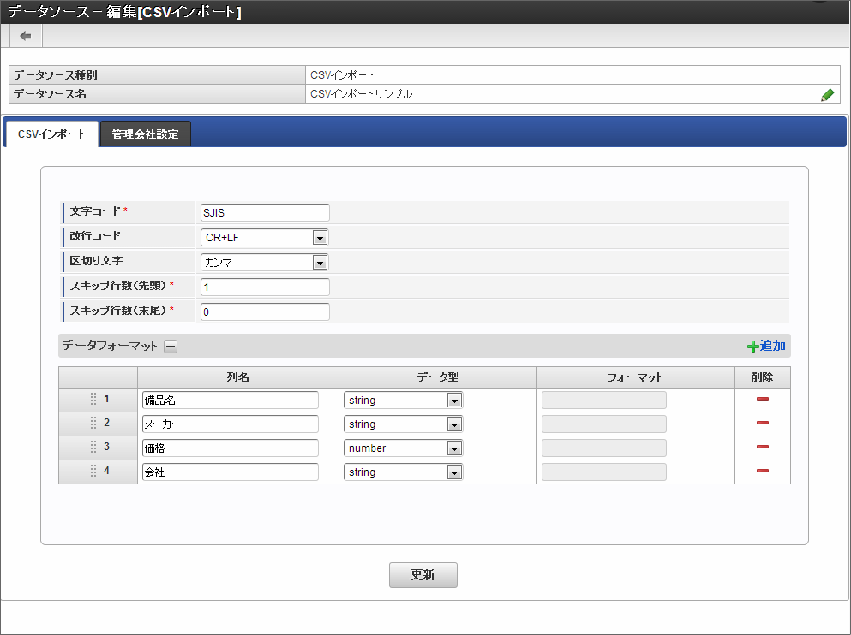Open the 区切り文字 dropdown
The width and height of the screenshot is (851, 635).
(x=264, y=262)
